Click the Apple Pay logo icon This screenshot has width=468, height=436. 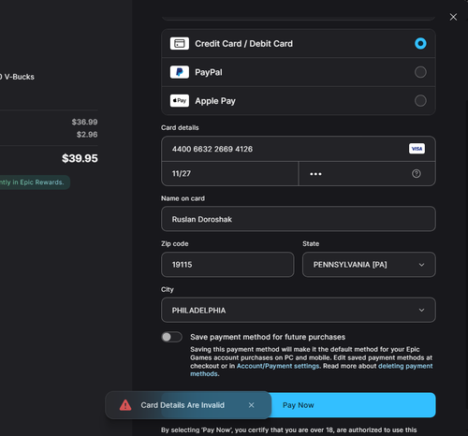pyautogui.click(x=180, y=101)
